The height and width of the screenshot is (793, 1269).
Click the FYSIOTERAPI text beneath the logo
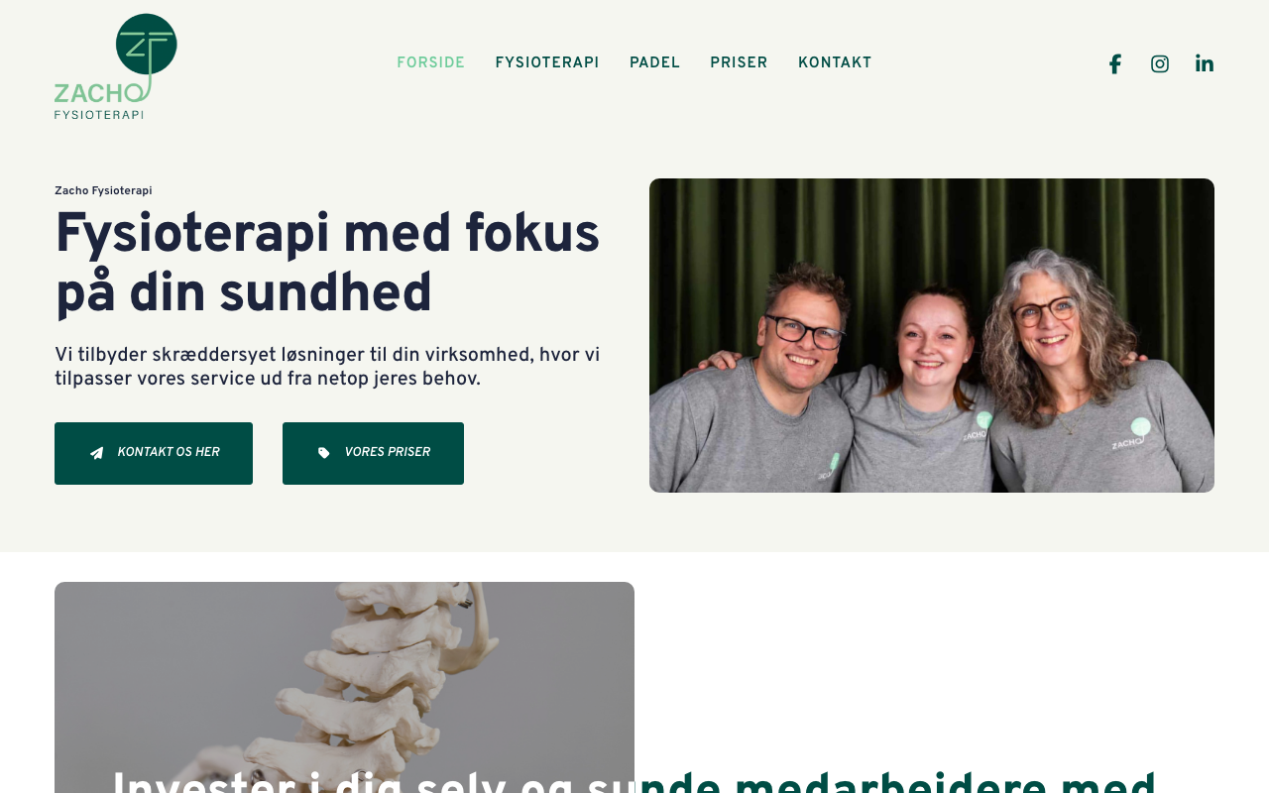click(99, 114)
